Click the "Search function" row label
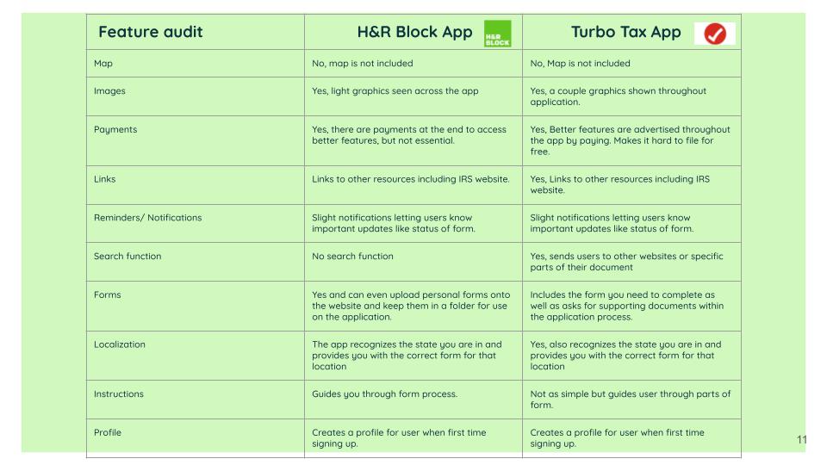This screenshot has height=465, width=827. [127, 257]
